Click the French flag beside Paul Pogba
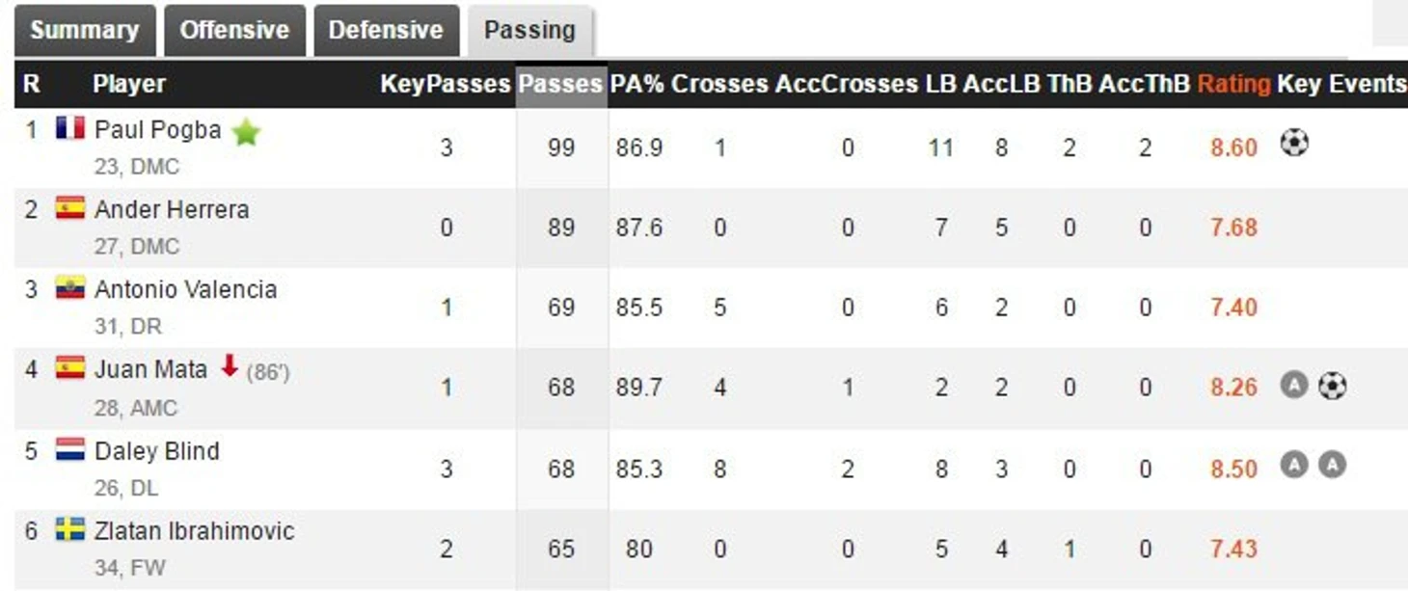The image size is (1408, 591). pyautogui.click(x=70, y=127)
